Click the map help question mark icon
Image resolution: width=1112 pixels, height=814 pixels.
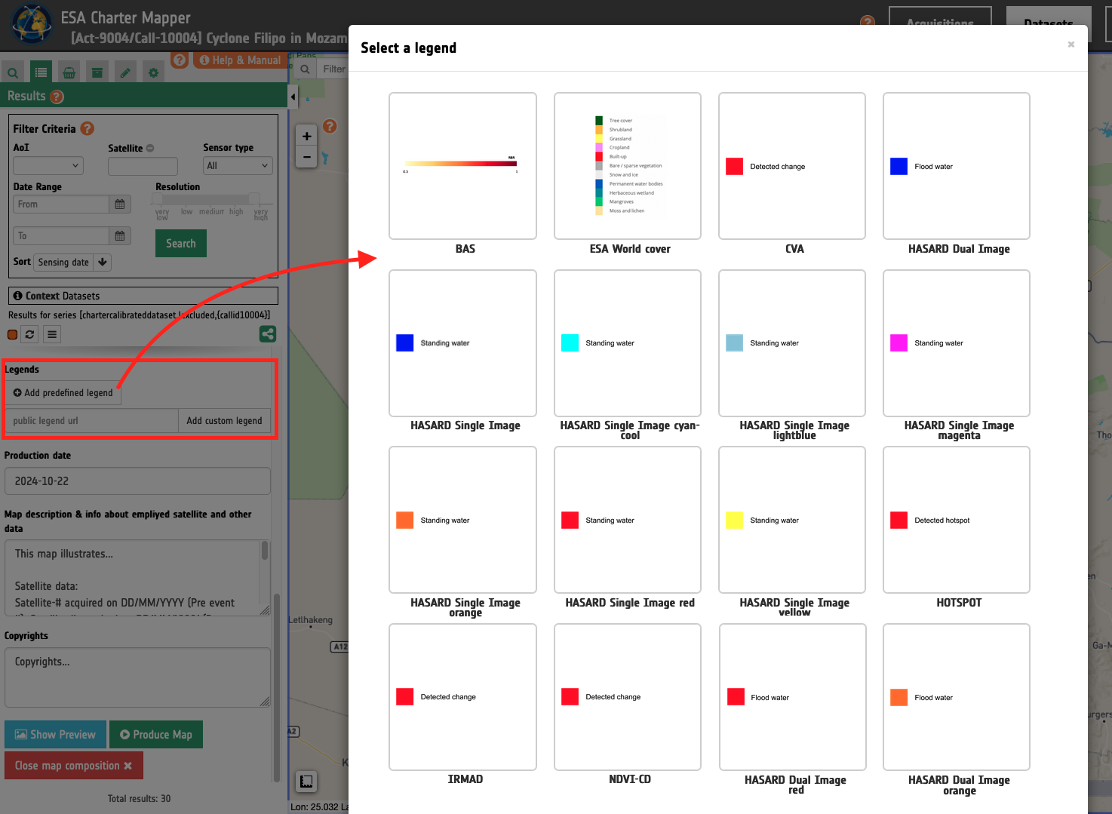click(330, 126)
